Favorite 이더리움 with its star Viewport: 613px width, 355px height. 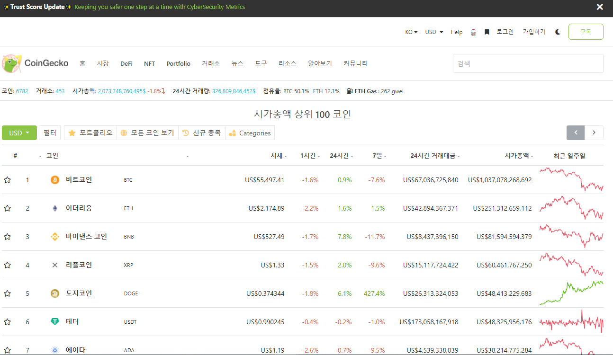click(x=7, y=208)
